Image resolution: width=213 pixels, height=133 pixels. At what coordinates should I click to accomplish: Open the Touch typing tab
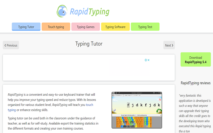coord(56,27)
